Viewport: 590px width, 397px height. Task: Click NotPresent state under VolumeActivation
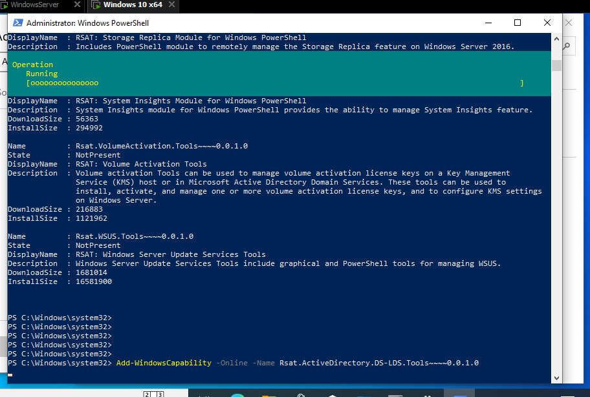pyautogui.click(x=98, y=155)
